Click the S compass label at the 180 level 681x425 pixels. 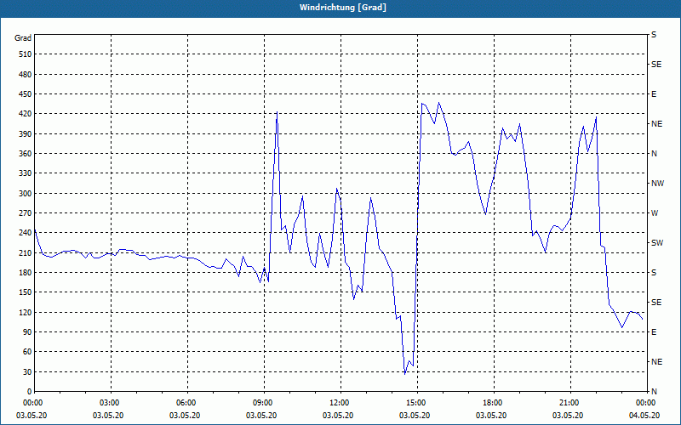[x=654, y=273]
